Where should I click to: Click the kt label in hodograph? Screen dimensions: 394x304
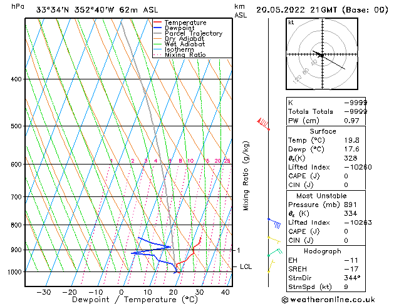(x=291, y=23)
